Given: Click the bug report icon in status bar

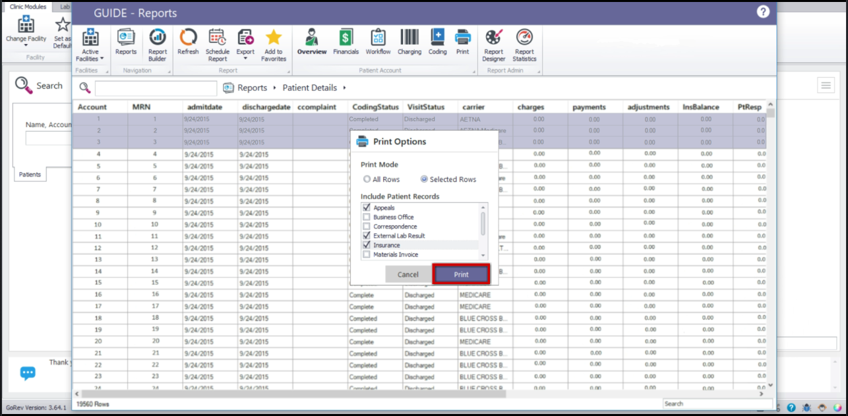Looking at the screenshot, I should (805, 408).
